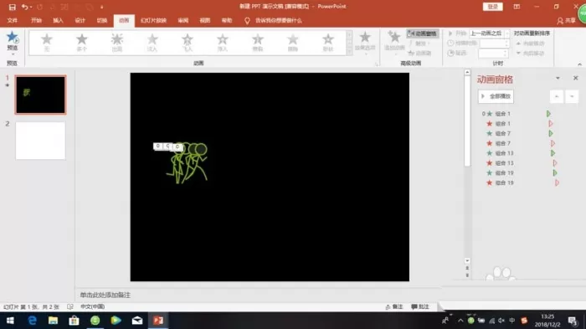Screen dimensions: 586x329
Task: Close the animation pane with the X
Action: (x=576, y=78)
